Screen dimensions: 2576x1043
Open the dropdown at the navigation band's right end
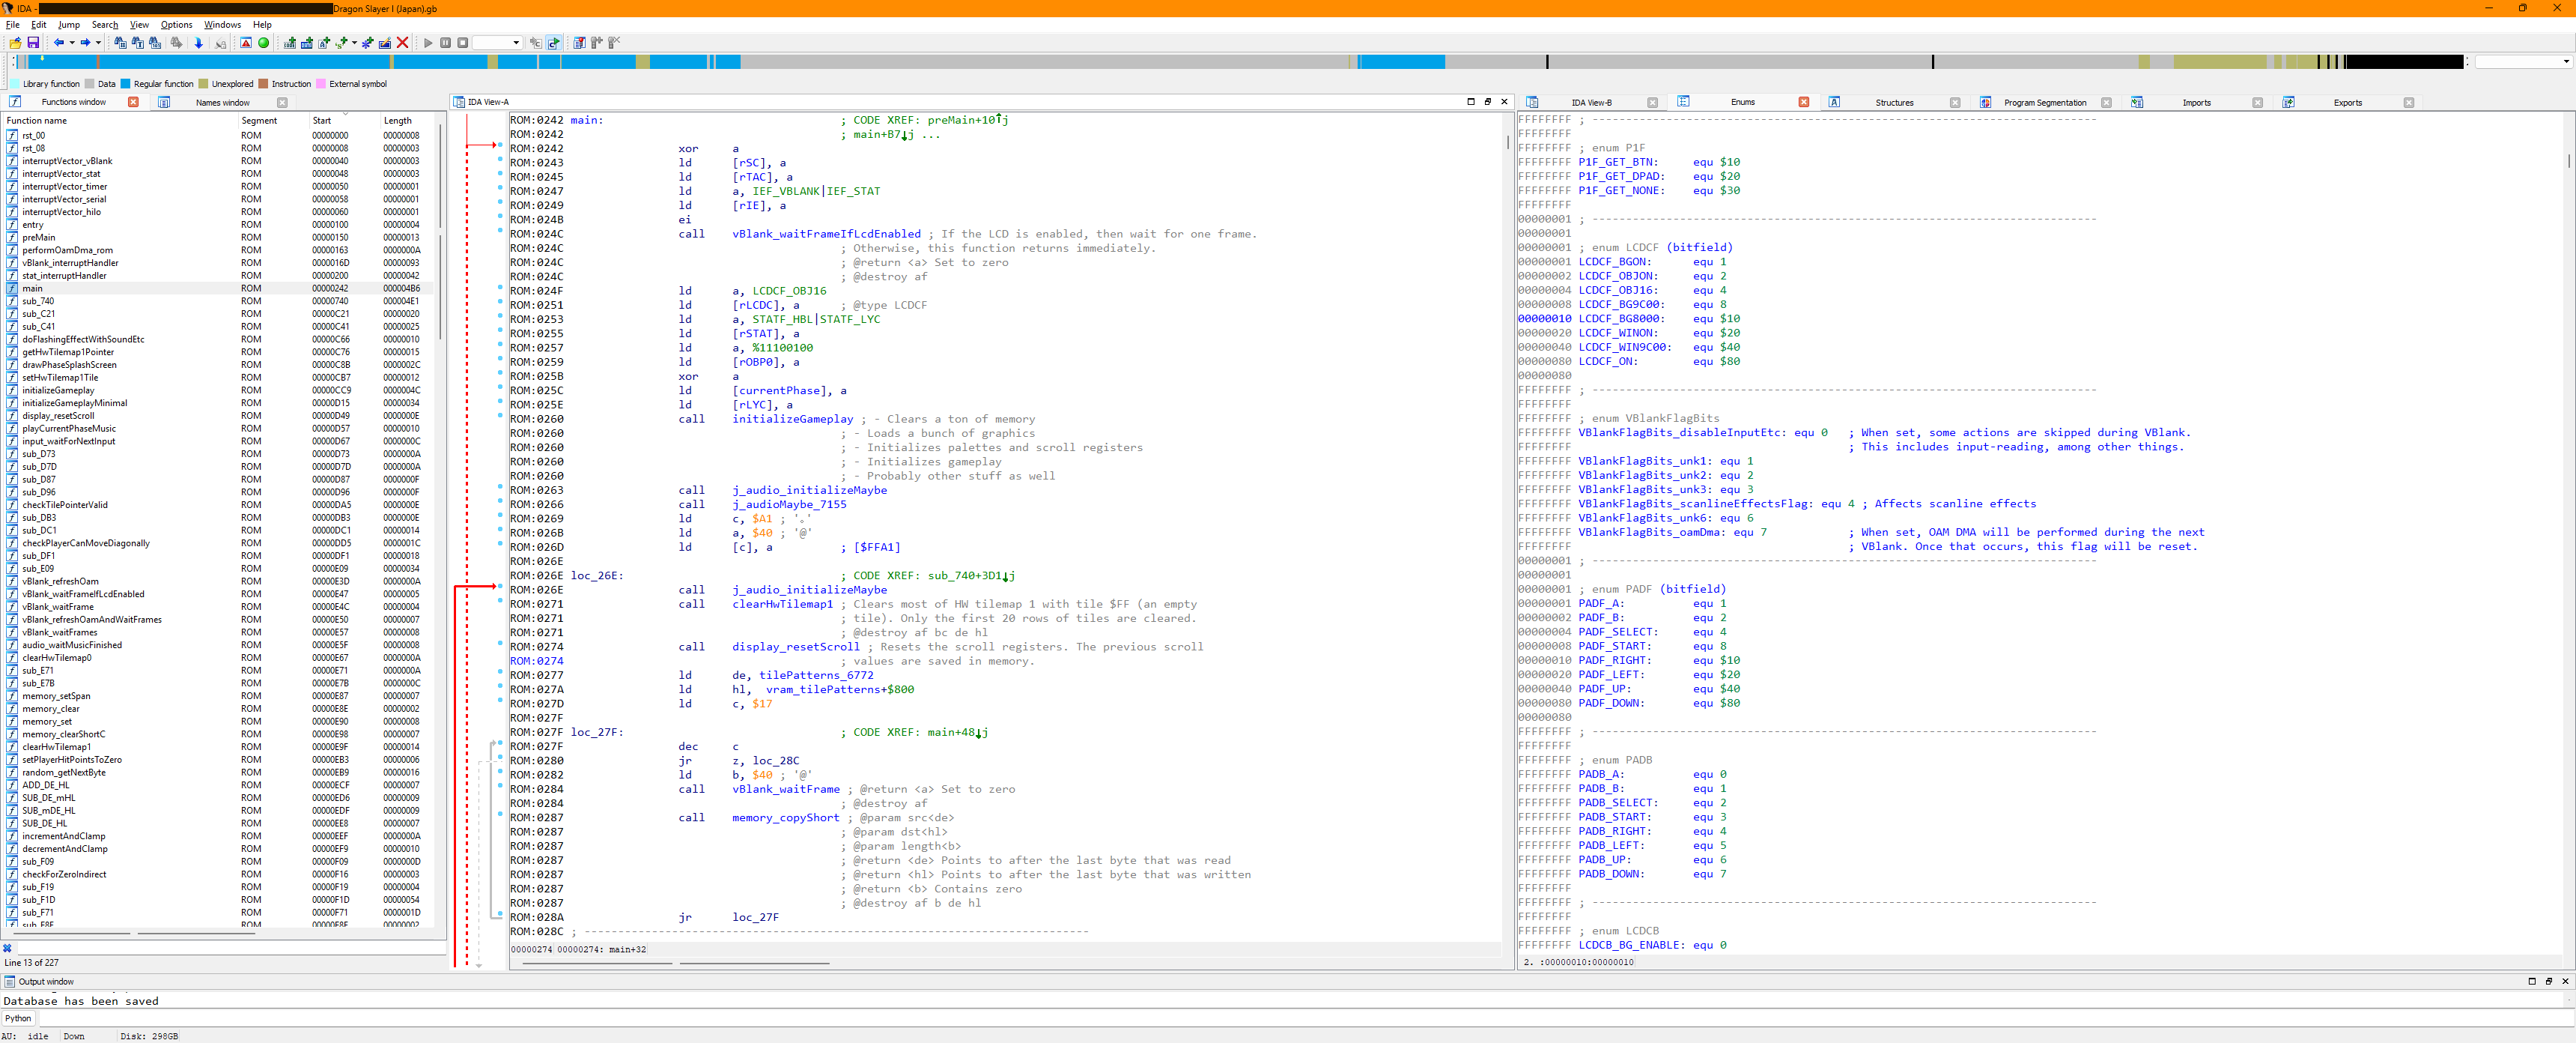click(2566, 62)
